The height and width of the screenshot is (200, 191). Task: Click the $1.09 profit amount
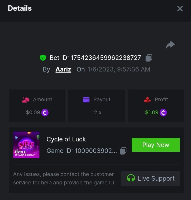[152, 113]
